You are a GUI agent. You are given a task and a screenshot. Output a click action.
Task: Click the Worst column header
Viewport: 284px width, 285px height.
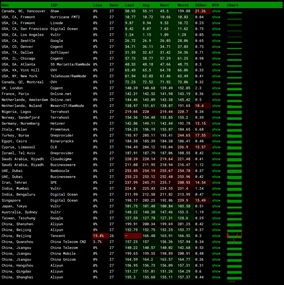pyautogui.click(x=183, y=5)
